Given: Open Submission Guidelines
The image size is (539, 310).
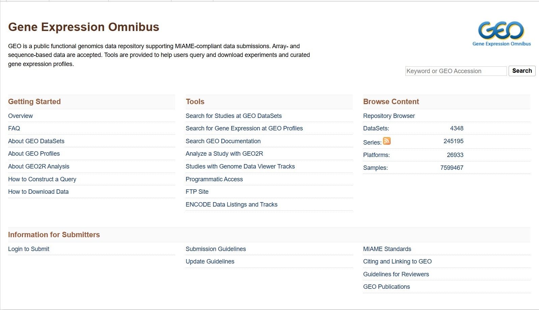Looking at the screenshot, I should (216, 249).
